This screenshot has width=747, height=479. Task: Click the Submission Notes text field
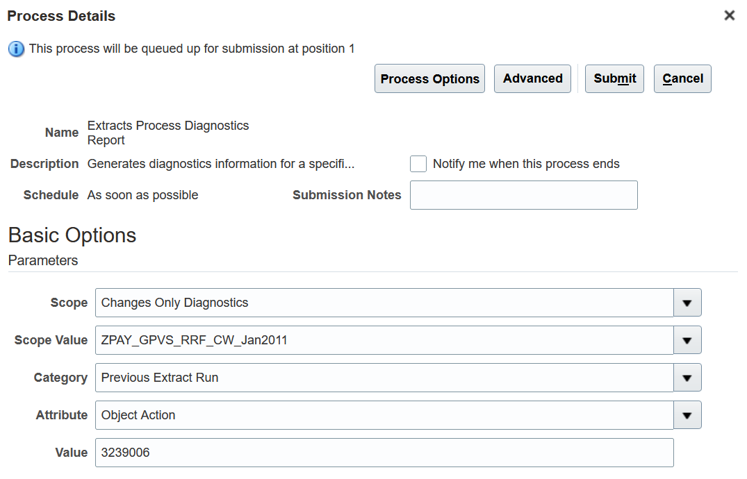click(523, 195)
